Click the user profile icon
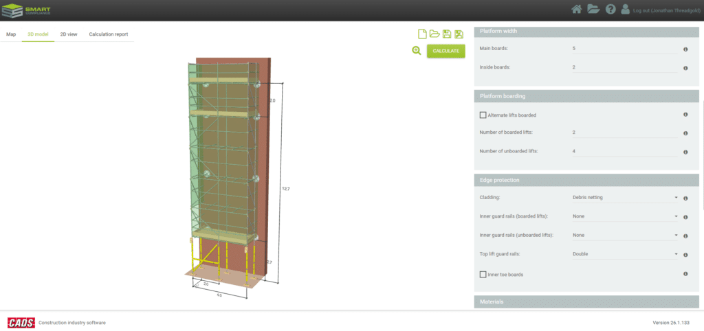Image resolution: width=704 pixels, height=331 pixels. (x=625, y=10)
